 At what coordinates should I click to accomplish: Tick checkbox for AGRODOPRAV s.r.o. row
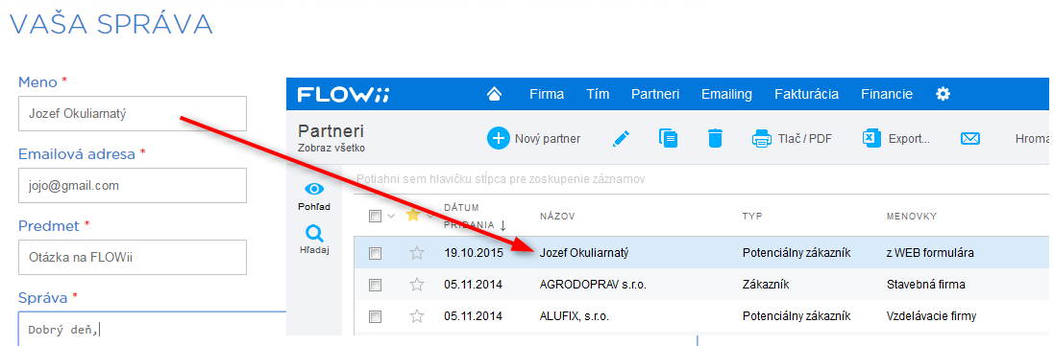pyautogui.click(x=375, y=285)
